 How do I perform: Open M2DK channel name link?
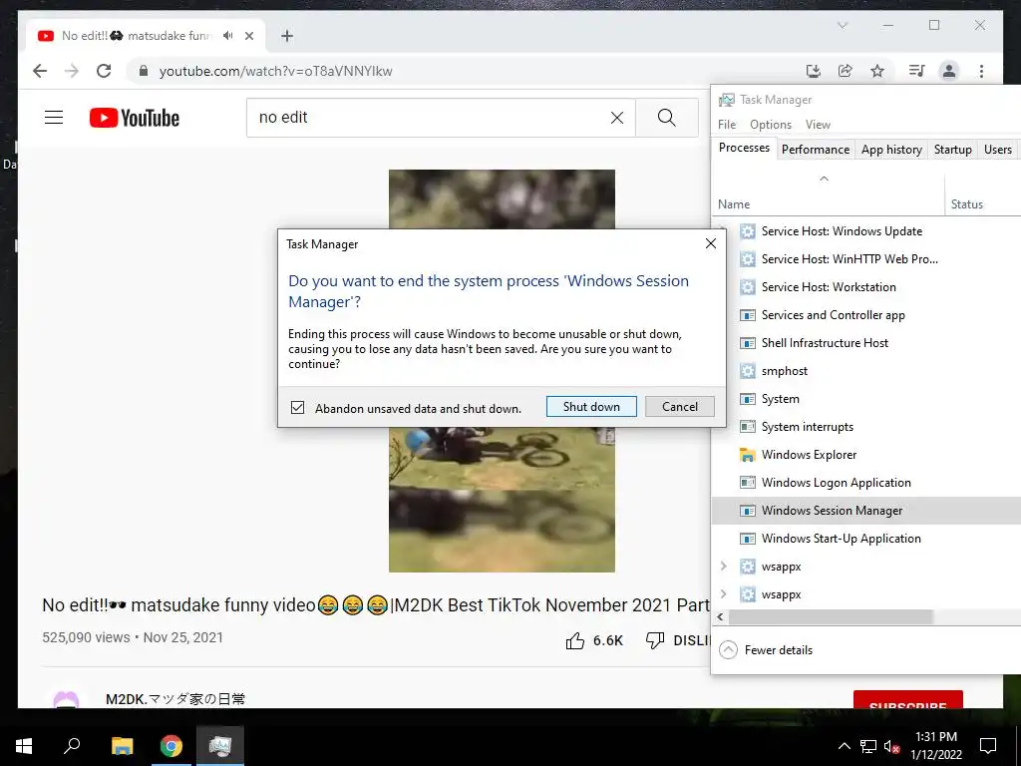(x=175, y=699)
